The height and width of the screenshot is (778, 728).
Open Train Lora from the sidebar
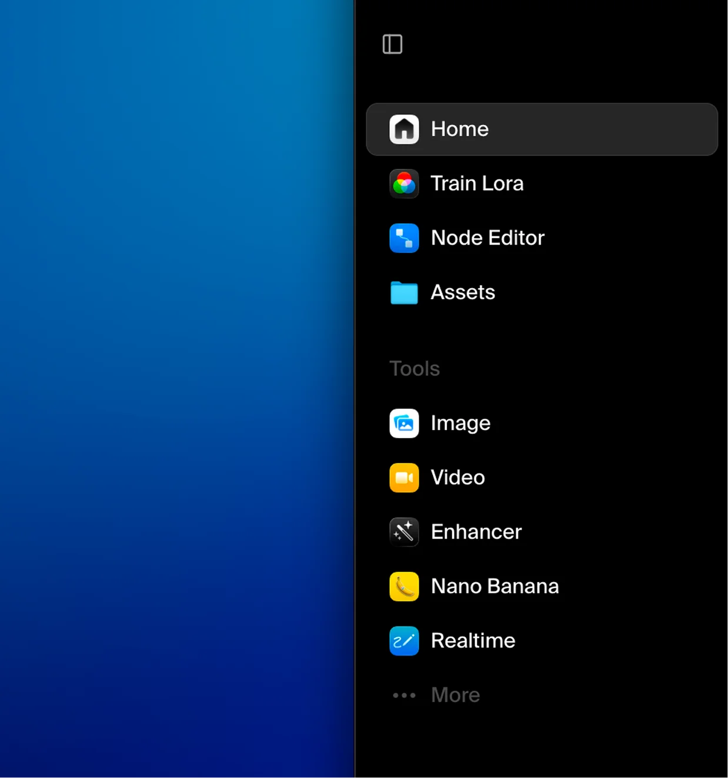[x=477, y=183]
